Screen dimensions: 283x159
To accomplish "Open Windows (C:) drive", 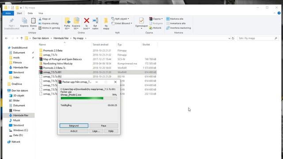I will tap(21, 130).
